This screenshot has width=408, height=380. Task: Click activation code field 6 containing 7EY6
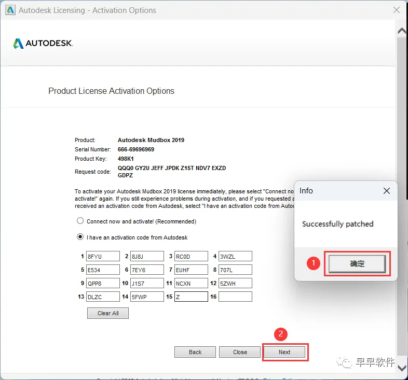[x=147, y=270]
